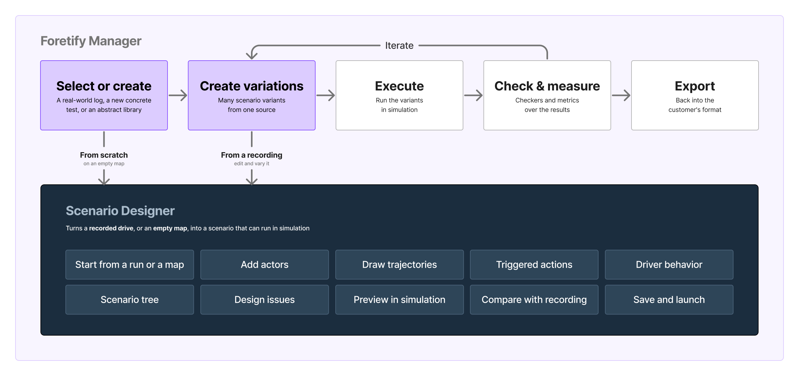Viewport: 799px width, 376px height.
Task: Click the "on an empty map" caption
Action: point(104,164)
